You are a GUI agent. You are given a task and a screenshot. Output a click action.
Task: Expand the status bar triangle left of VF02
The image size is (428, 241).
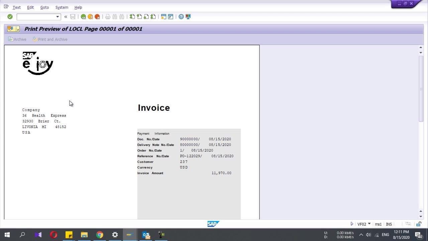(352, 224)
